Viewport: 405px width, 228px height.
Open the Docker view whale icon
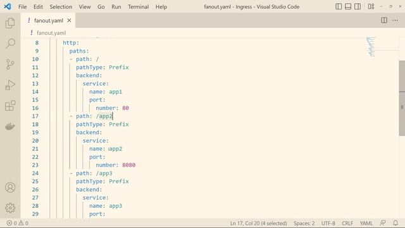pos(10,127)
